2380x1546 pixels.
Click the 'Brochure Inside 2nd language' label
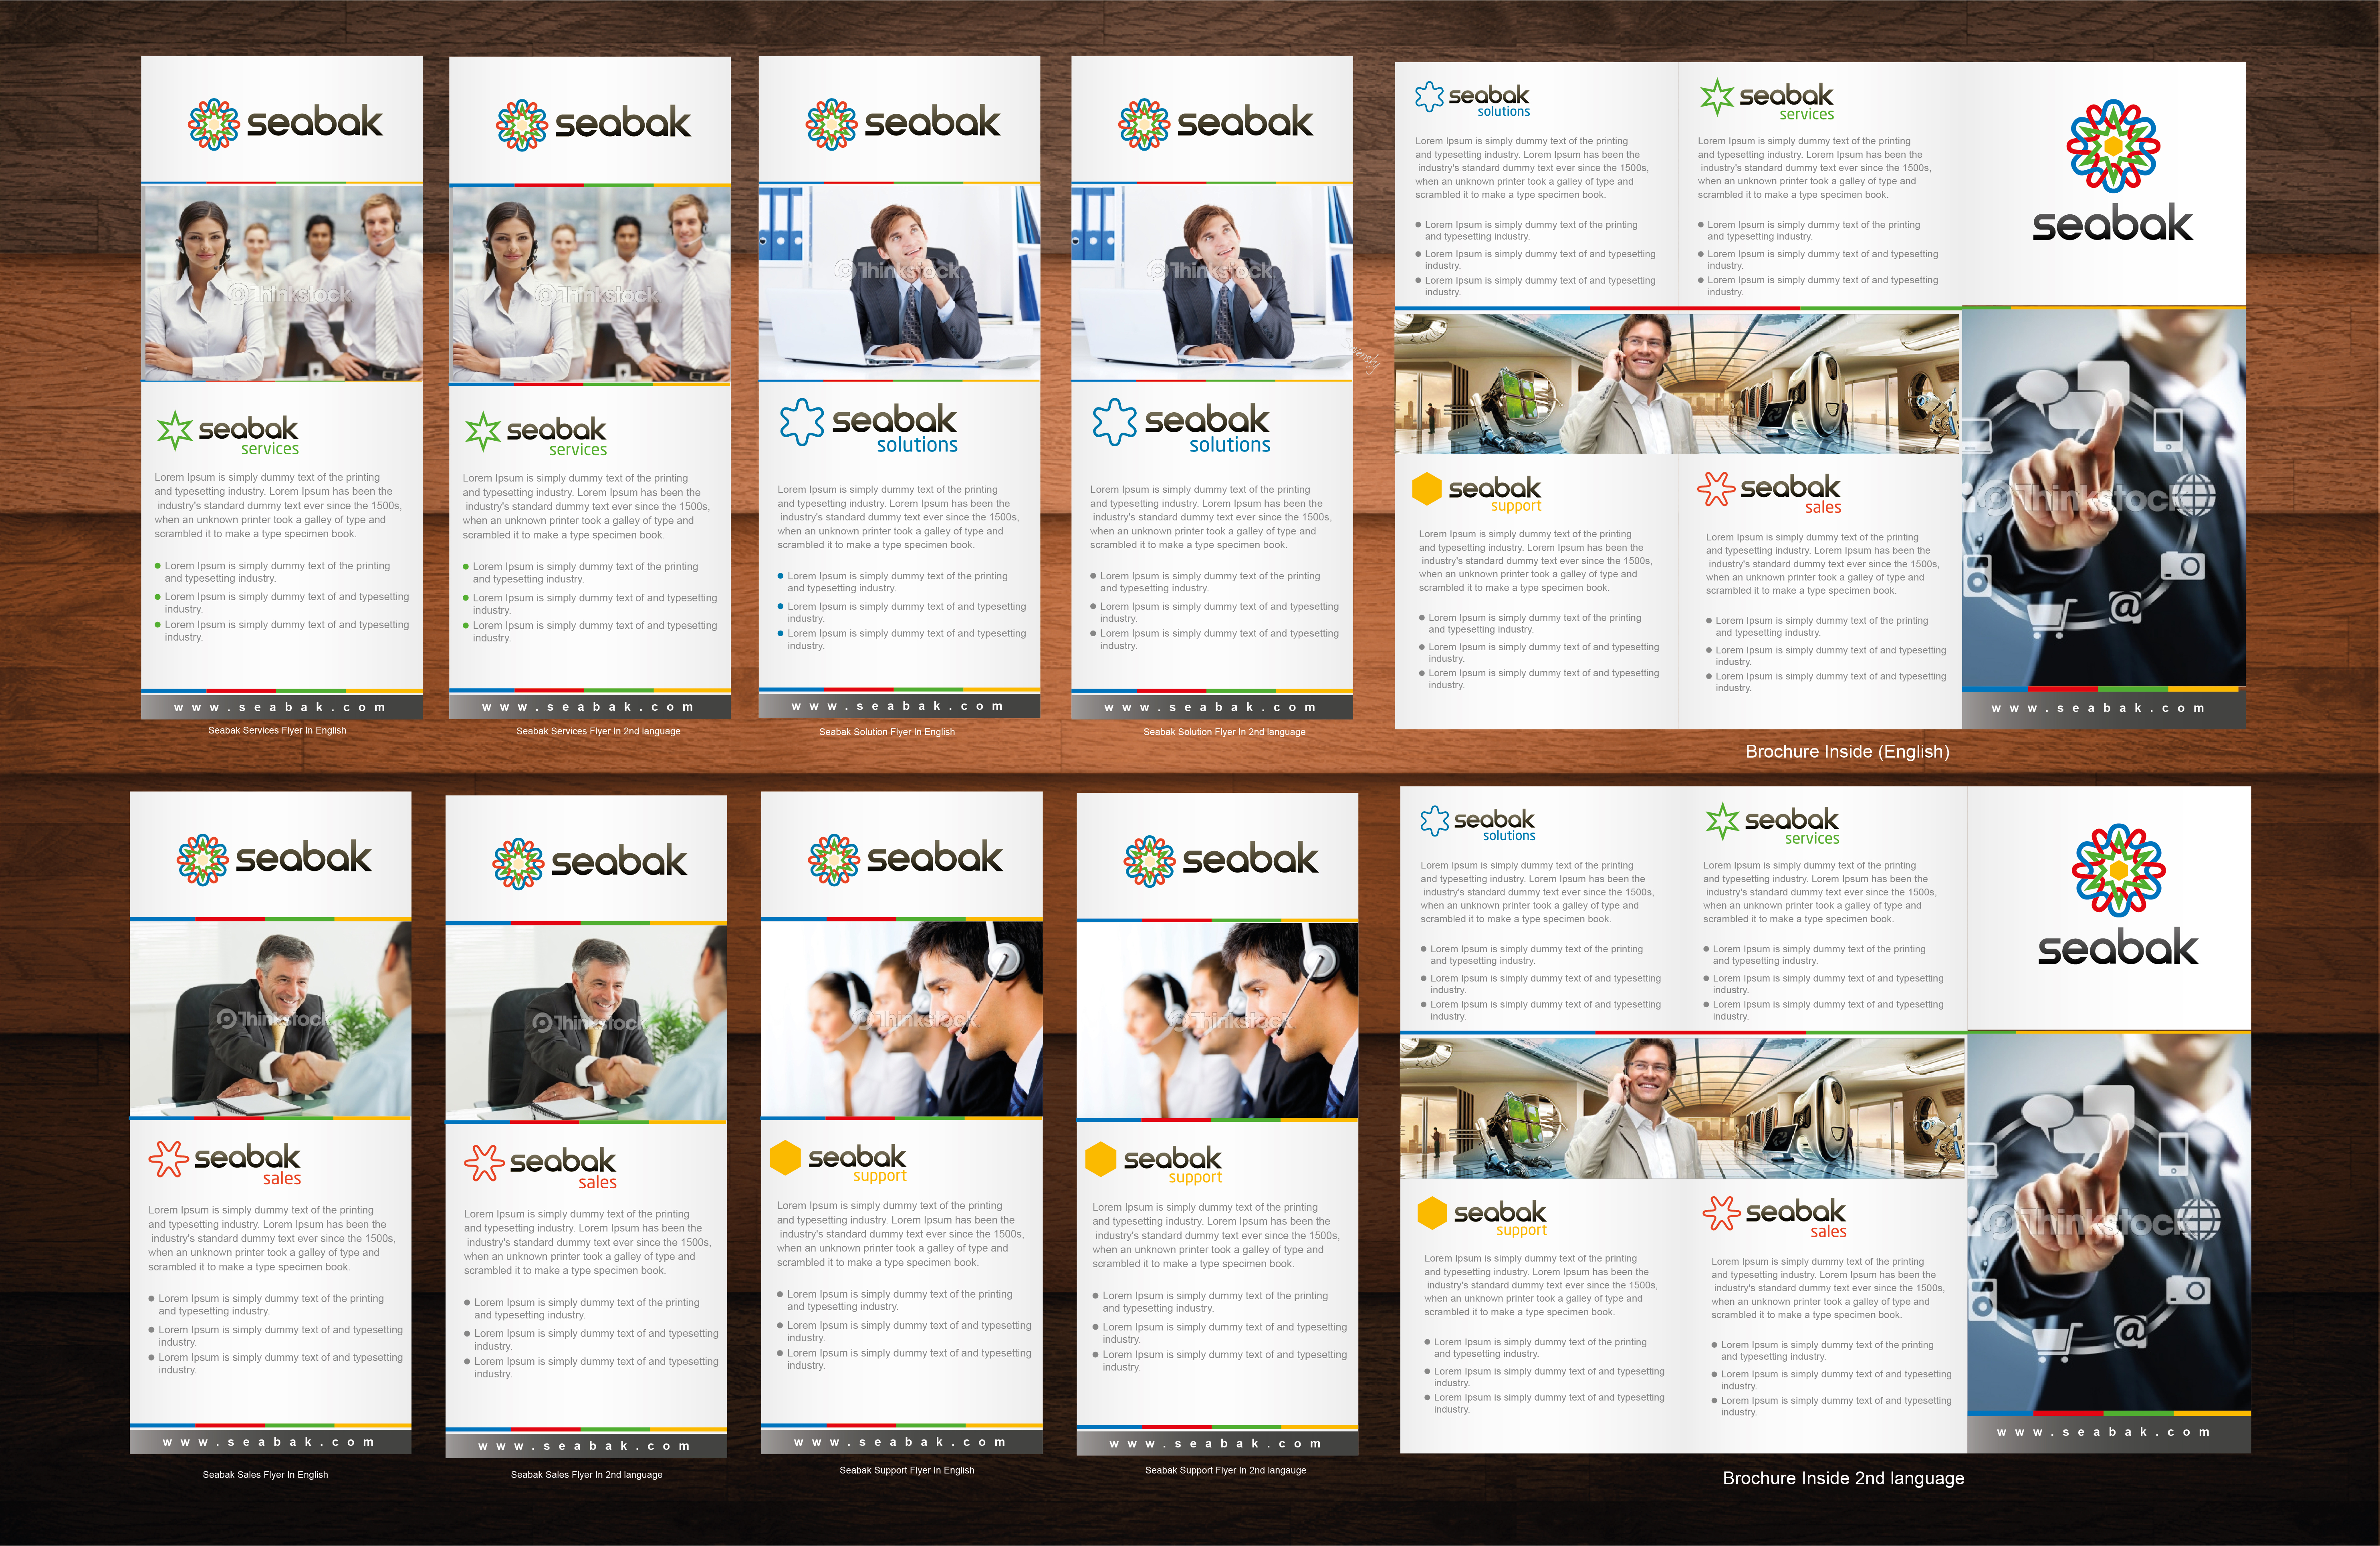1843,1478
